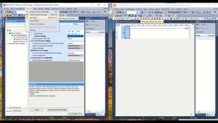Viewport: 218px width, 123px height.
Task: Switch to Device List tab in left window
Action: (x=90, y=114)
